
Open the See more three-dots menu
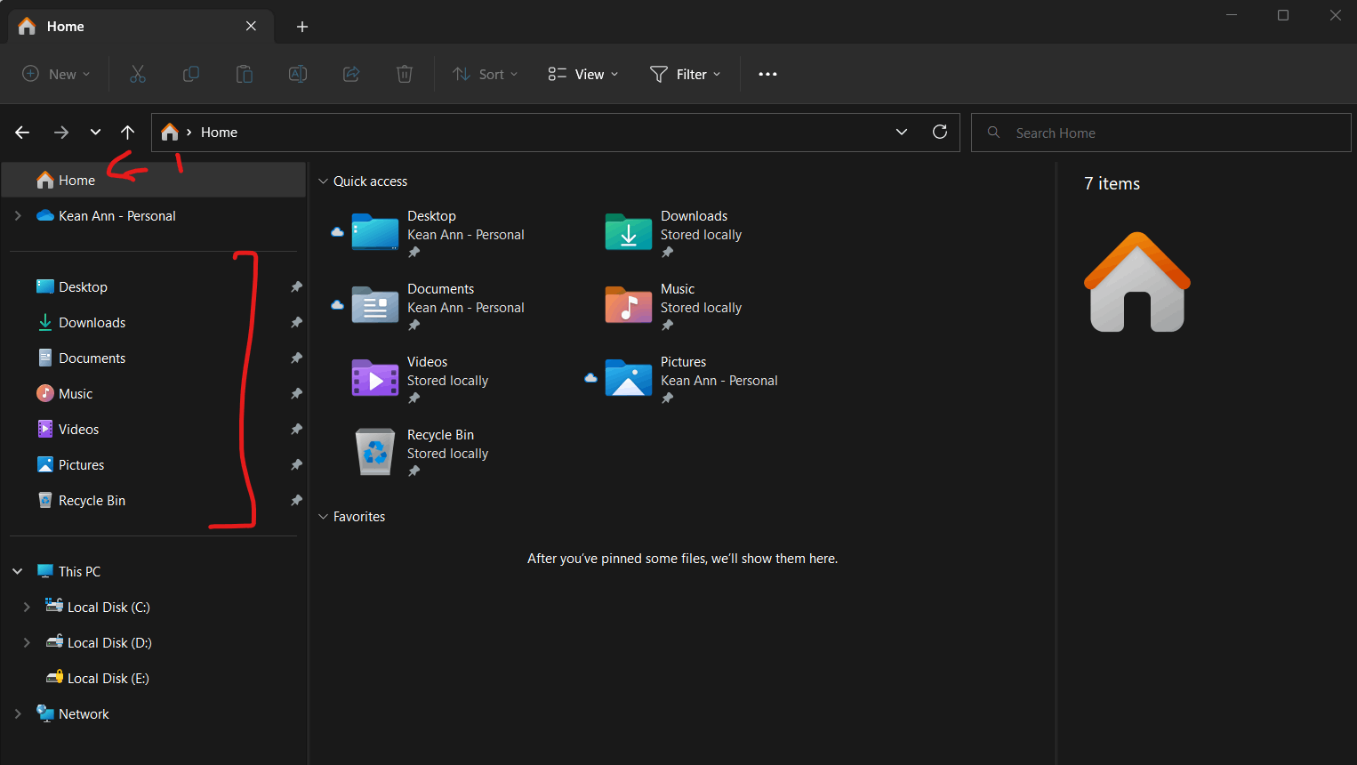tap(767, 74)
